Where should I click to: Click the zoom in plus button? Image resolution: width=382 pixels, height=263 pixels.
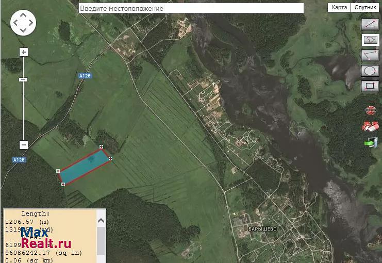point(23,52)
